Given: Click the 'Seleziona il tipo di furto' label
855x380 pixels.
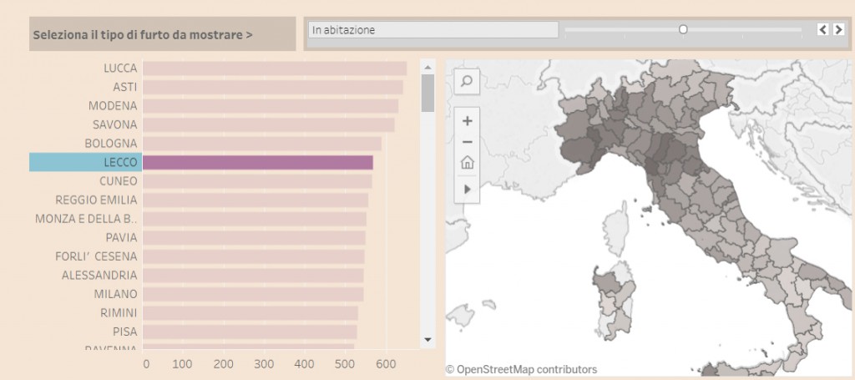Looking at the screenshot, I should pyautogui.click(x=143, y=35).
